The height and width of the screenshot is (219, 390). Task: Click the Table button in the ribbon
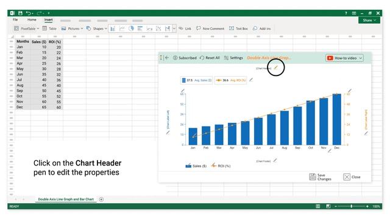point(49,29)
